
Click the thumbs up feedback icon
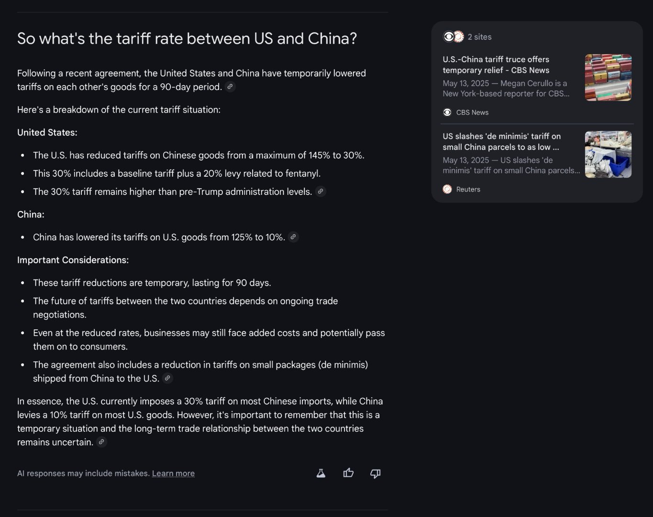348,473
